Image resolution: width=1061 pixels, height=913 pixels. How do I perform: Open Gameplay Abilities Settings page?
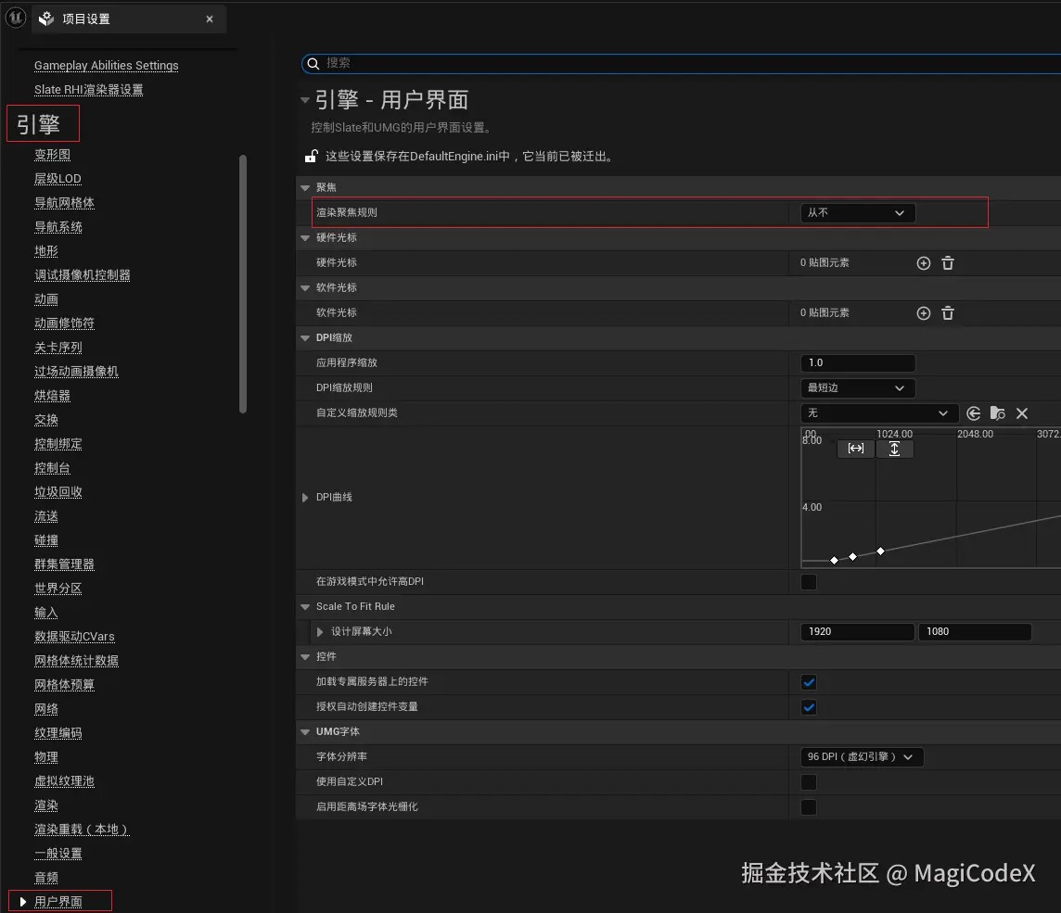click(107, 66)
